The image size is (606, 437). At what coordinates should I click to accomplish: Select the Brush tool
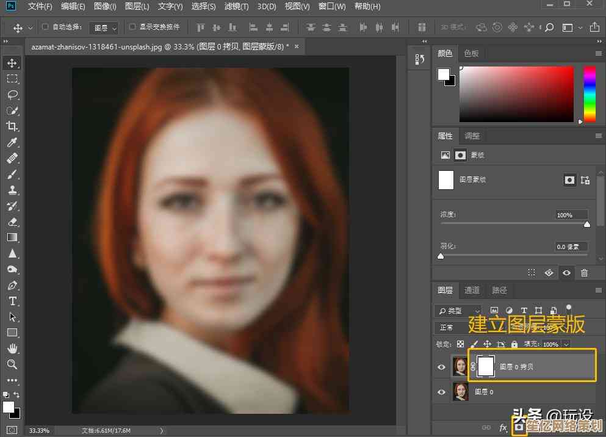(x=12, y=174)
